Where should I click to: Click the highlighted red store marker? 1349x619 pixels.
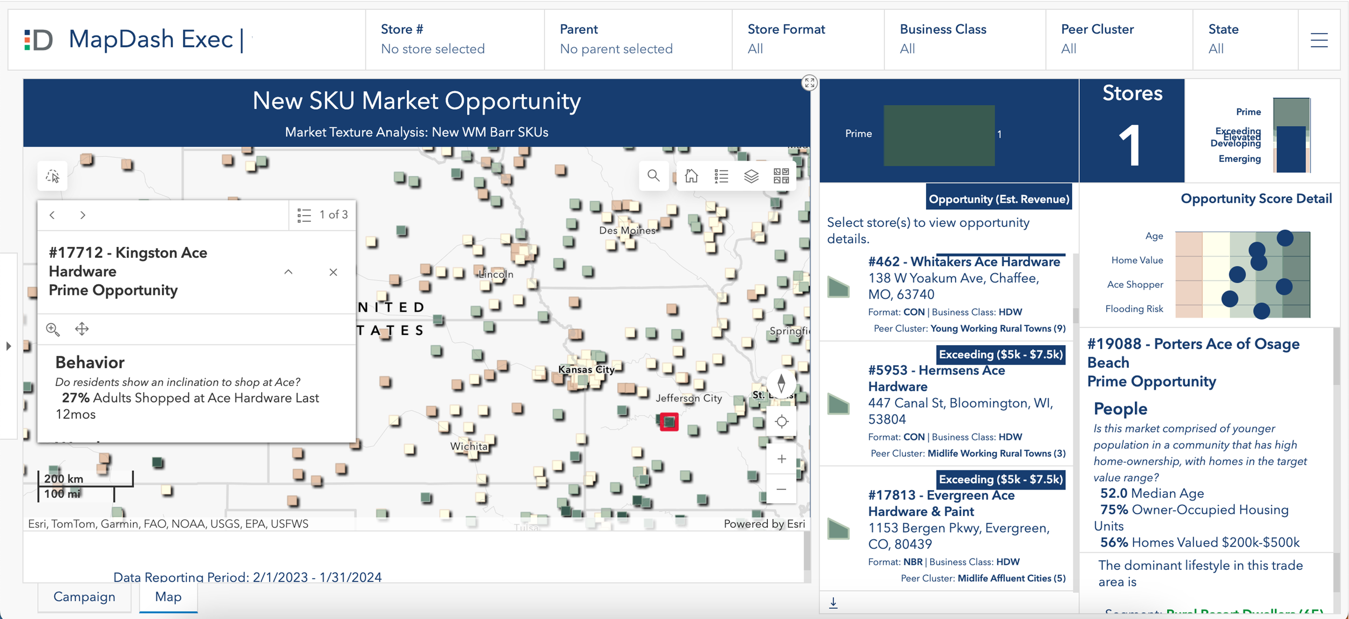coord(669,422)
